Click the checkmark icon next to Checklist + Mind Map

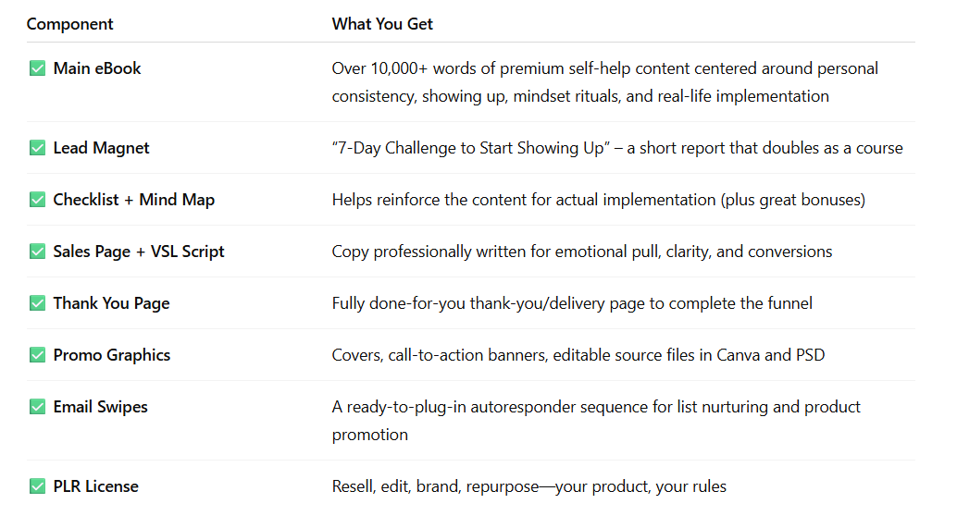tap(37, 200)
